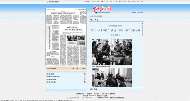
Task: Click the article pane scrollbar thumb
Action: coord(143,30)
